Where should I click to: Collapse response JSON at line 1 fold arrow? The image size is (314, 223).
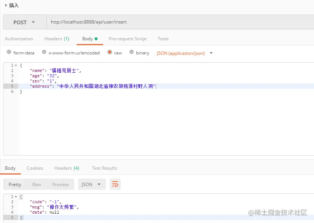pyautogui.click(x=16, y=197)
